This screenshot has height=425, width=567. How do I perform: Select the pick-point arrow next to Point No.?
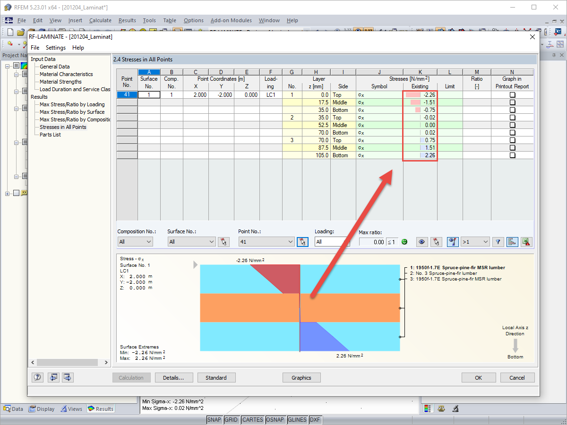302,241
